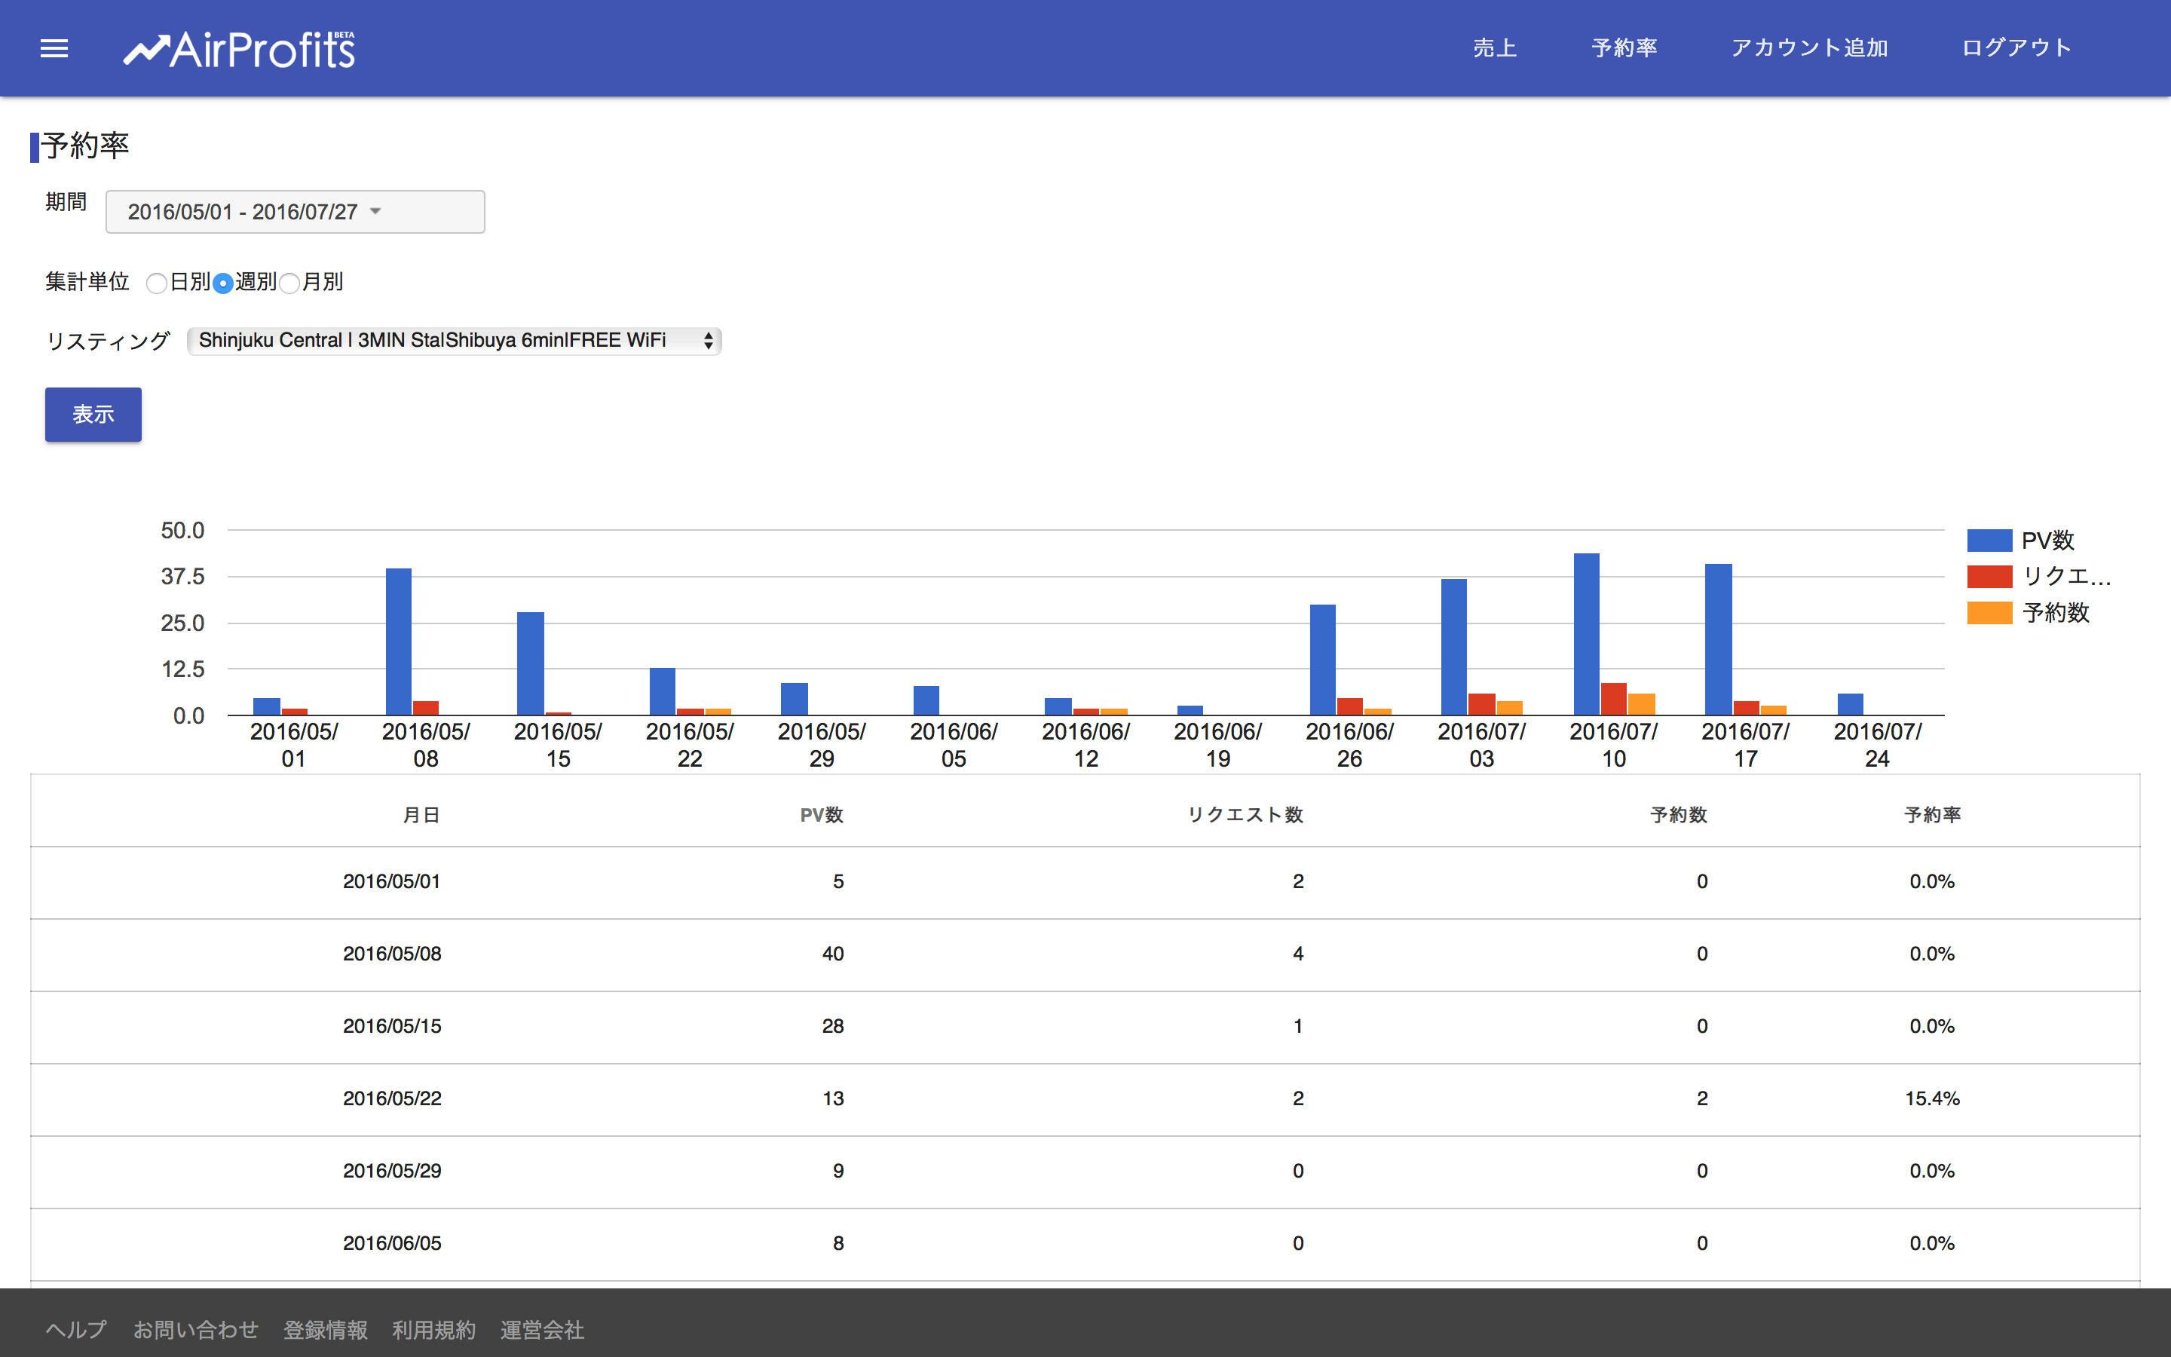
Task: Click the 2016/07/17 blue PV bar
Action: pos(1718,639)
